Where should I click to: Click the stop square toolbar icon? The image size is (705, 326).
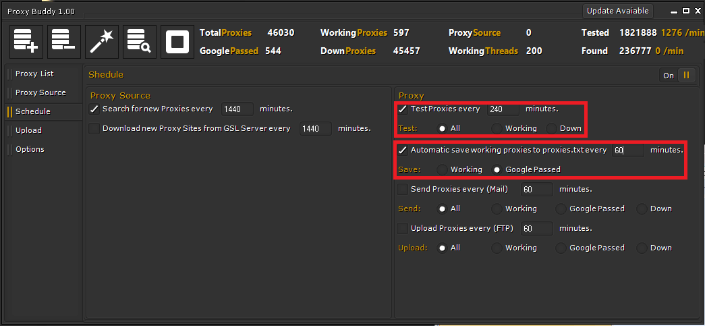(x=177, y=42)
